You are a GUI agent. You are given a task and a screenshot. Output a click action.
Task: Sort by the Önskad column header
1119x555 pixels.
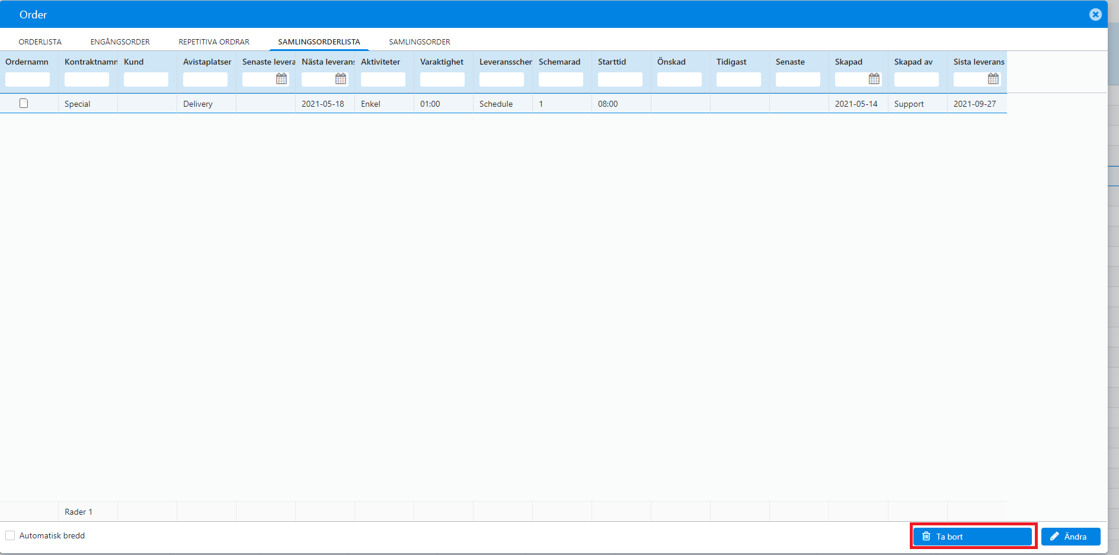(x=672, y=62)
